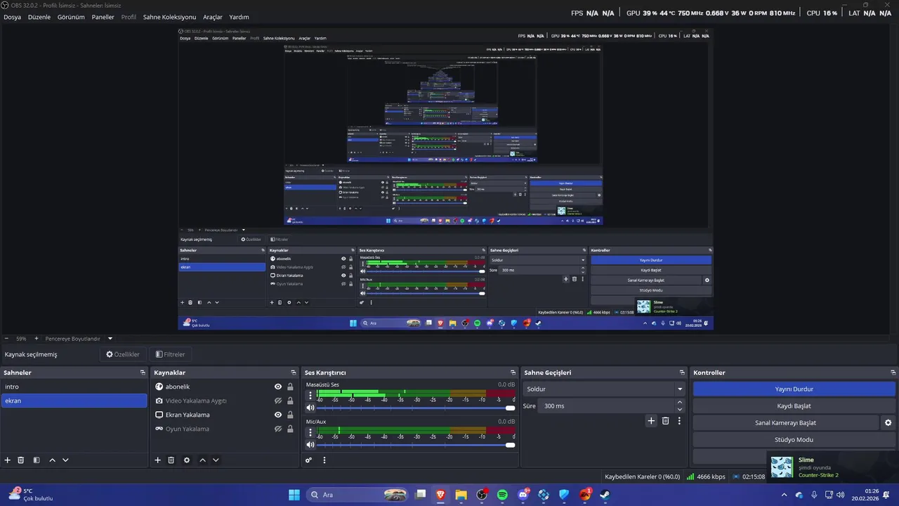Open the Dosya menu
Screen dimensions: 899x506
(x=12, y=17)
